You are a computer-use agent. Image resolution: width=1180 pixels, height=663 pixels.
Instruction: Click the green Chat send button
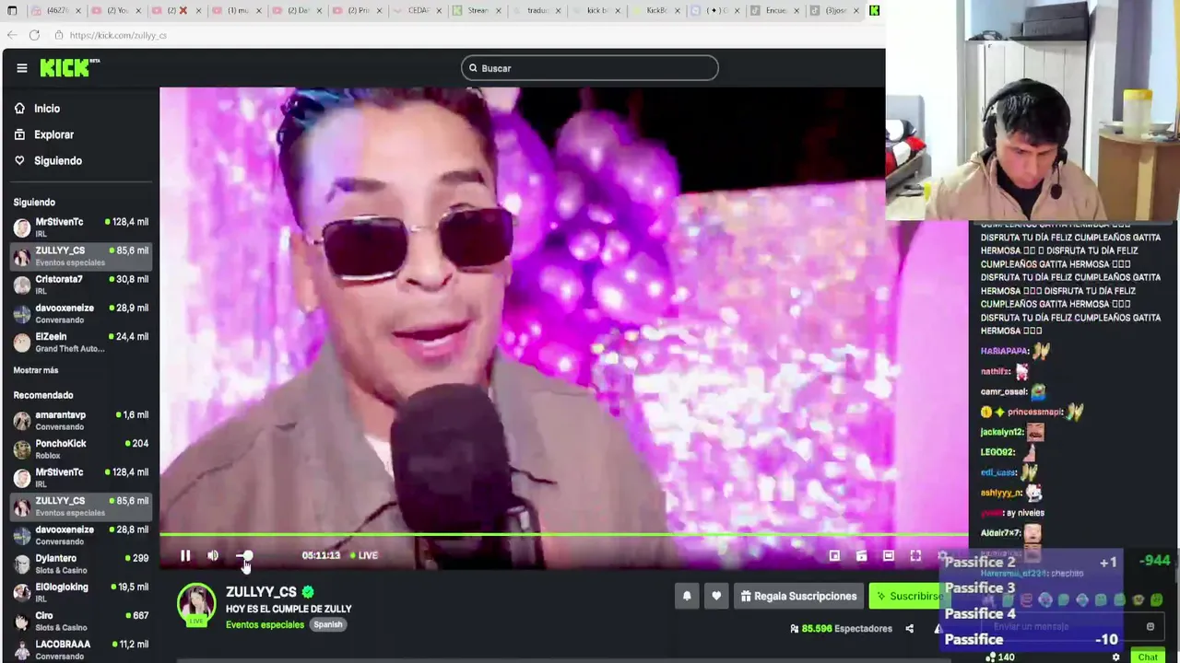1148,657
